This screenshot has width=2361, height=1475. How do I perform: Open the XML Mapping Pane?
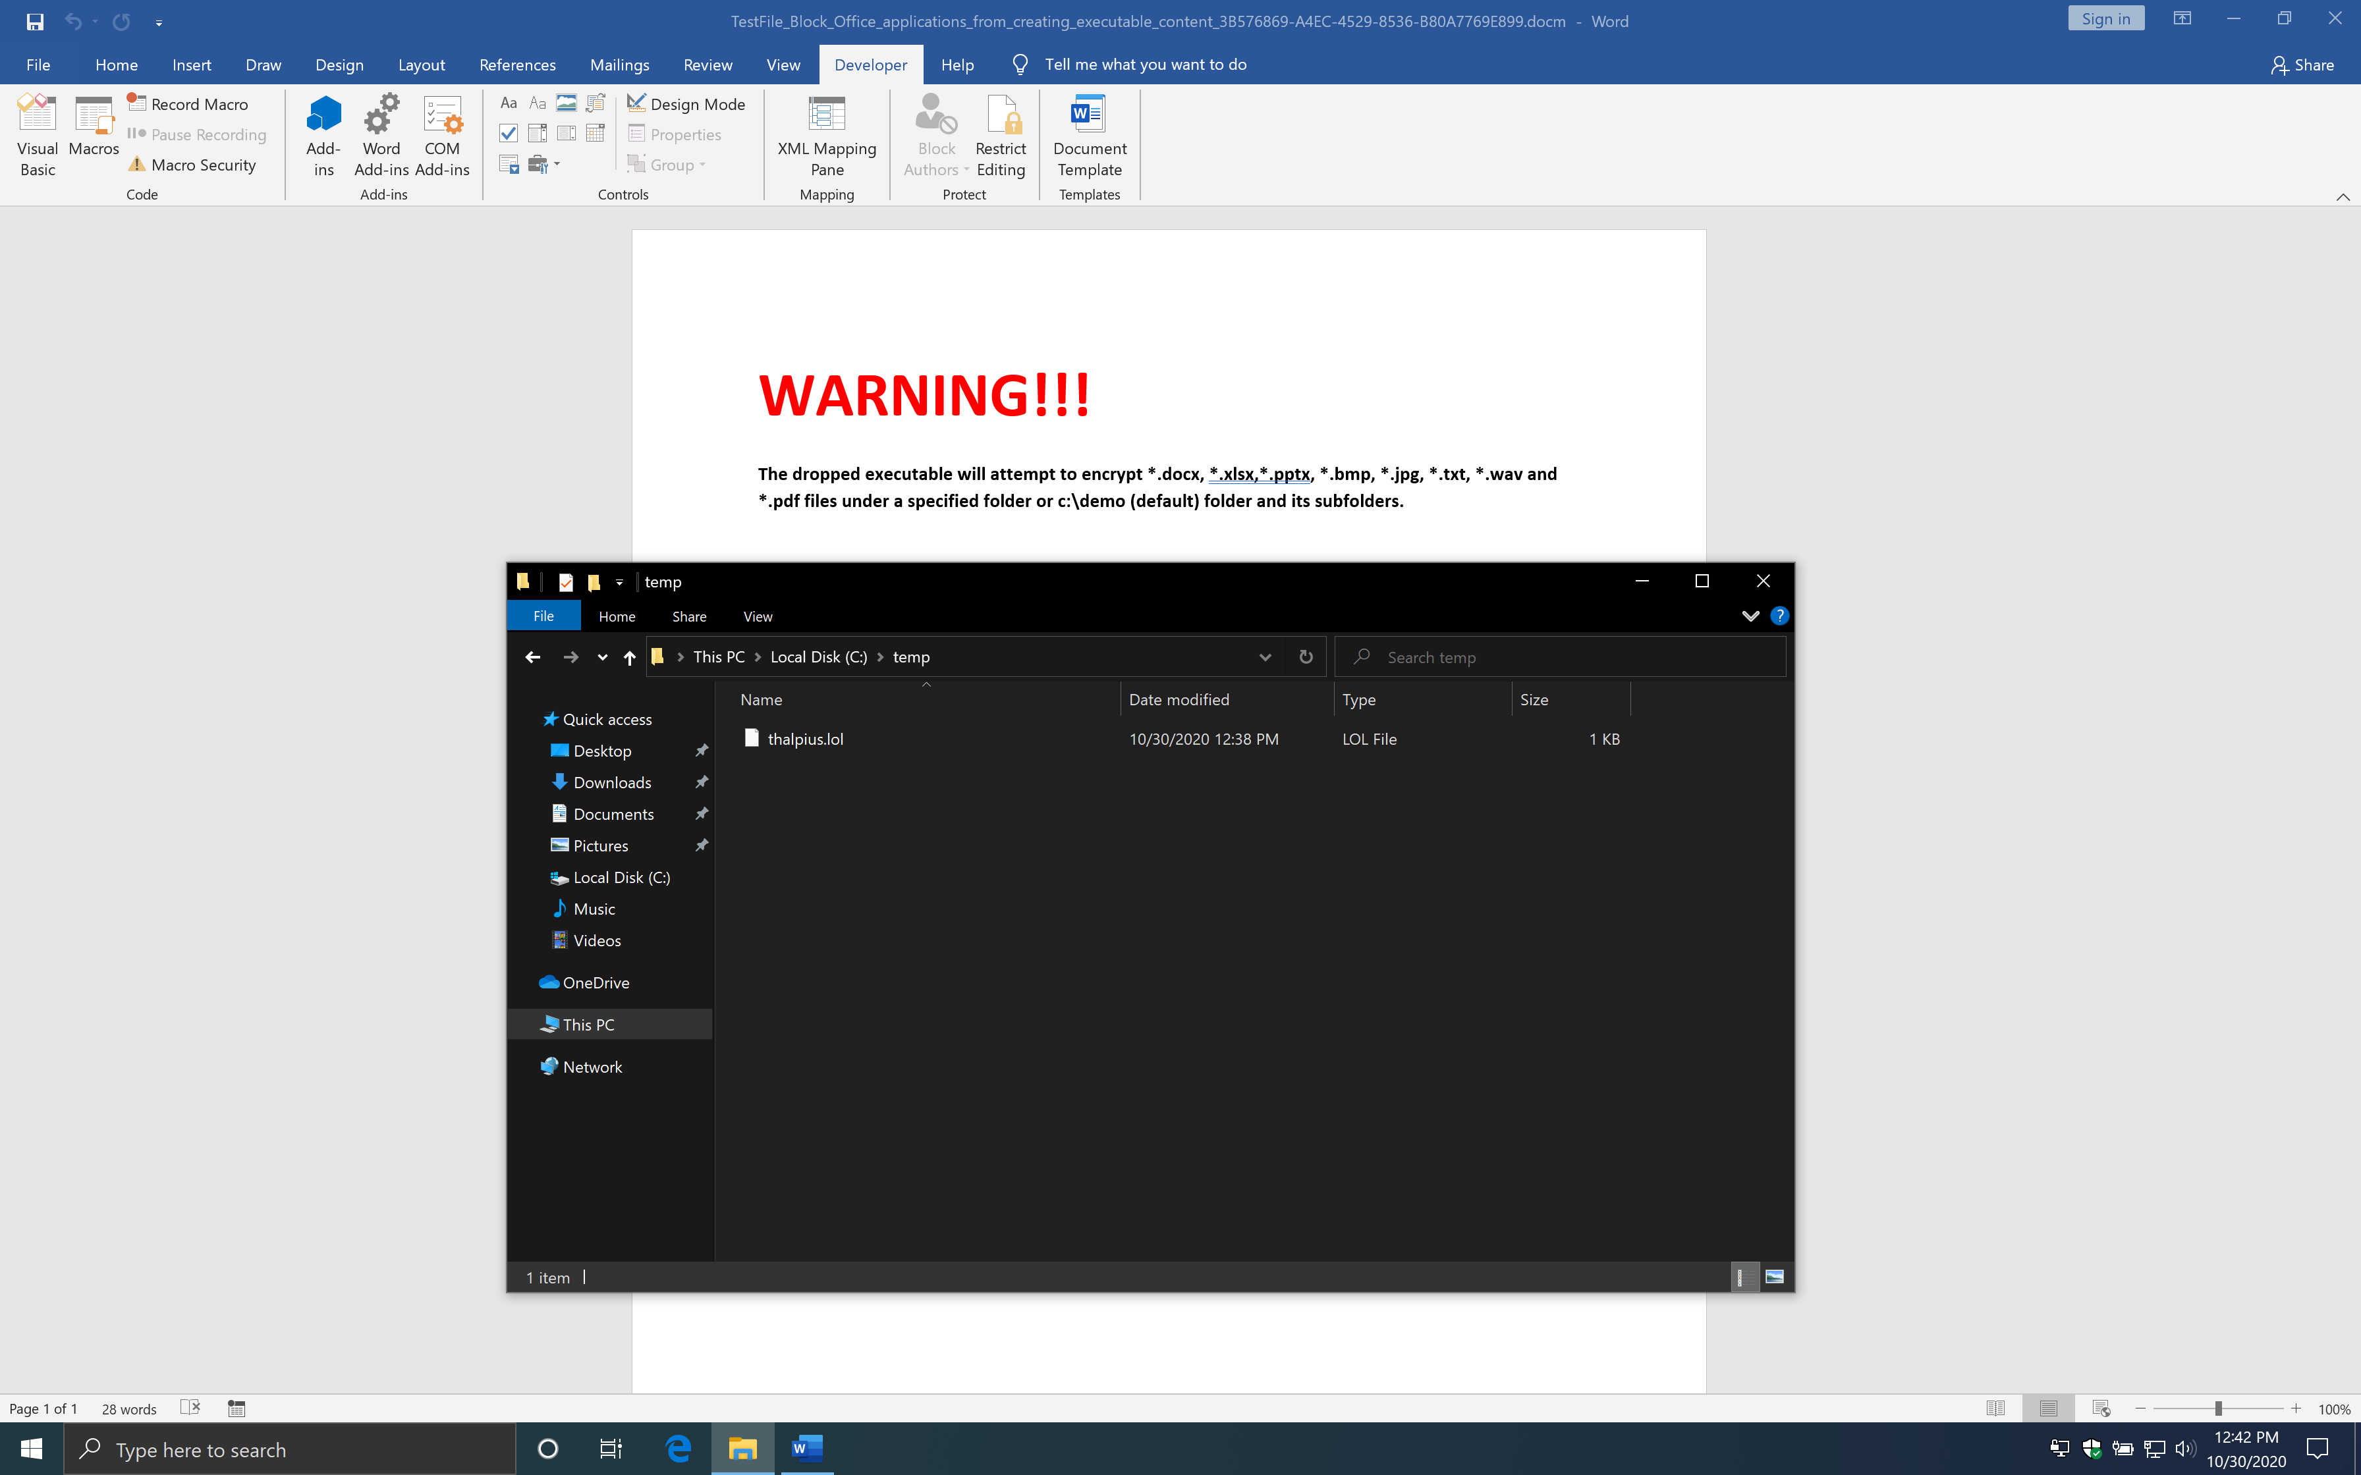point(826,136)
